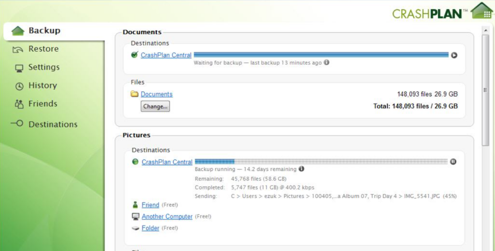Click the green checkmark icon for Documents destination

pos(134,55)
